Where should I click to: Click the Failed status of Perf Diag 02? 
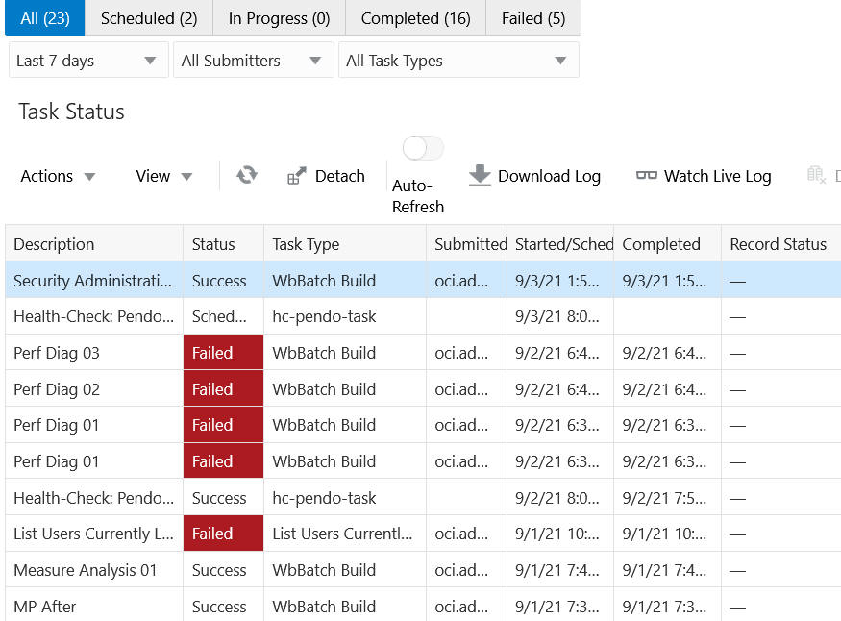pos(224,388)
